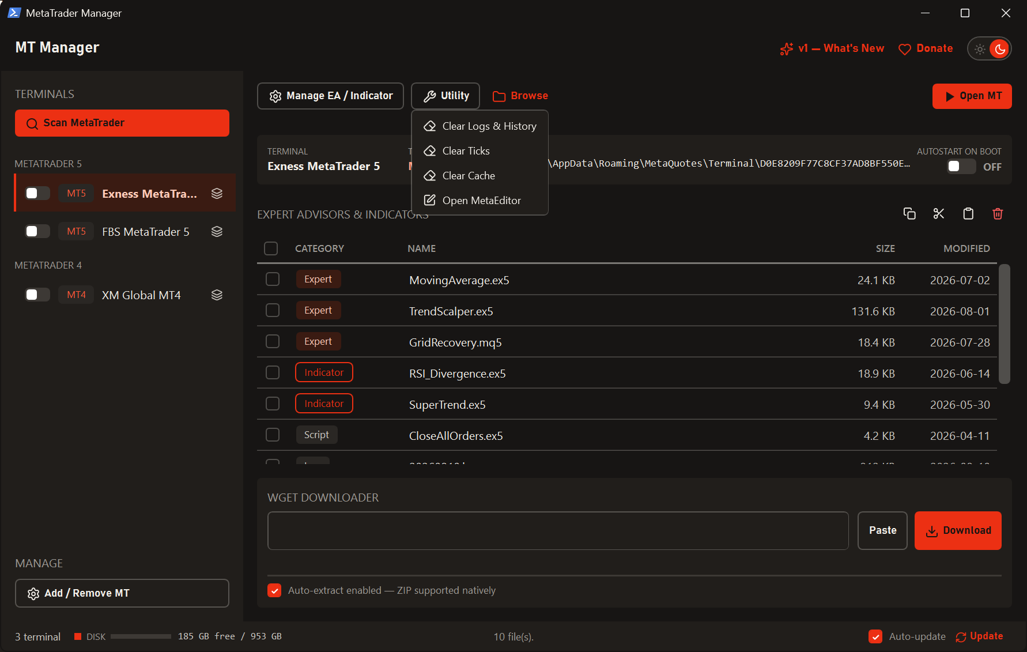The width and height of the screenshot is (1027, 652).
Task: Toggle the Exness MetaTrader terminal switch
Action: [37, 194]
